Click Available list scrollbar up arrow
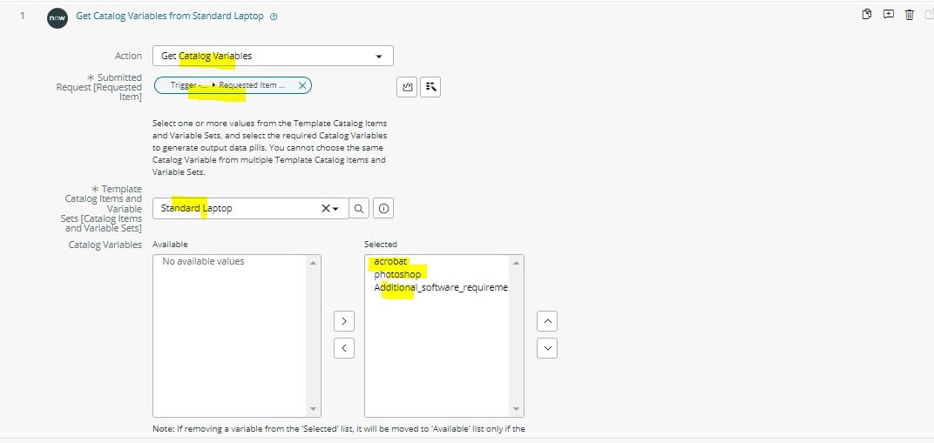934x443 pixels. coord(314,262)
